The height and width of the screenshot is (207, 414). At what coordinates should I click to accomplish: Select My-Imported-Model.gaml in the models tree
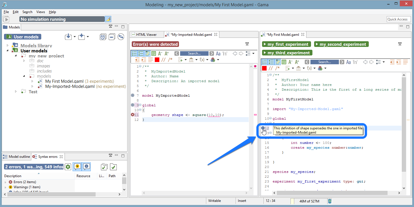70,86
